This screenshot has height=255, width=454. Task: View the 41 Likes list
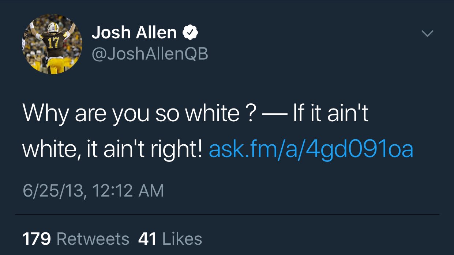pyautogui.click(x=170, y=239)
